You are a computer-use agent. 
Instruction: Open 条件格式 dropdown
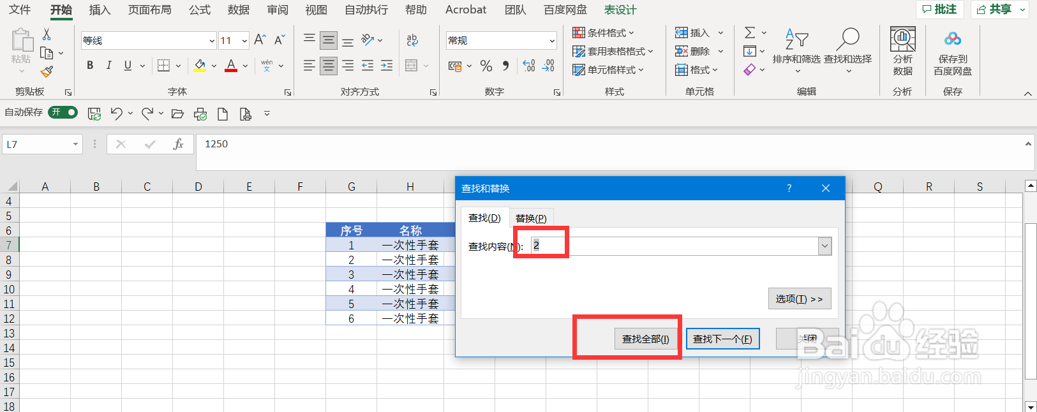[604, 33]
